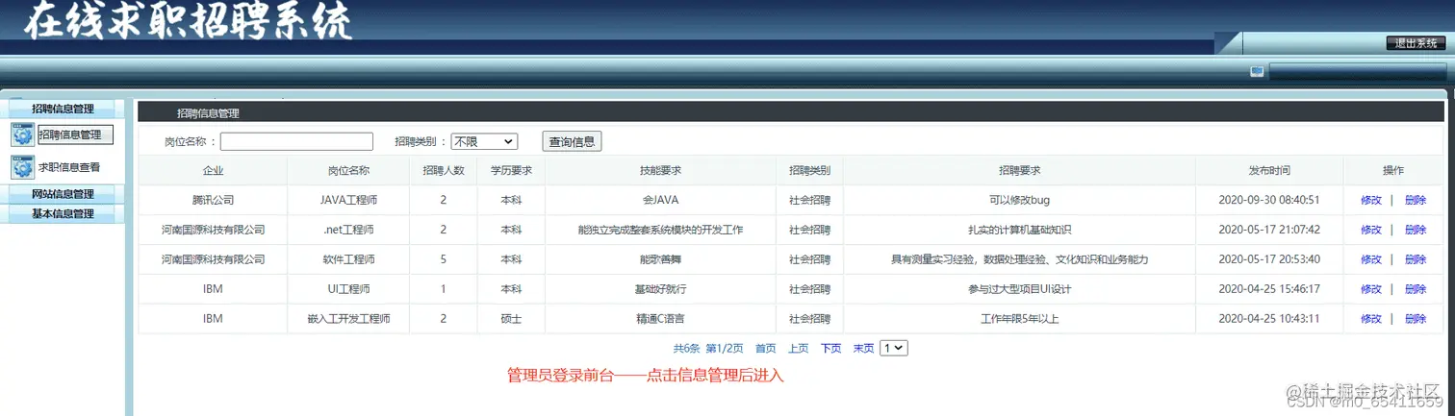Click the 查询信息 search button

click(572, 141)
